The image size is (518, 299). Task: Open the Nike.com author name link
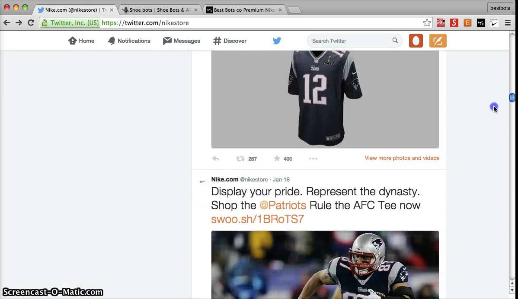pos(225,179)
